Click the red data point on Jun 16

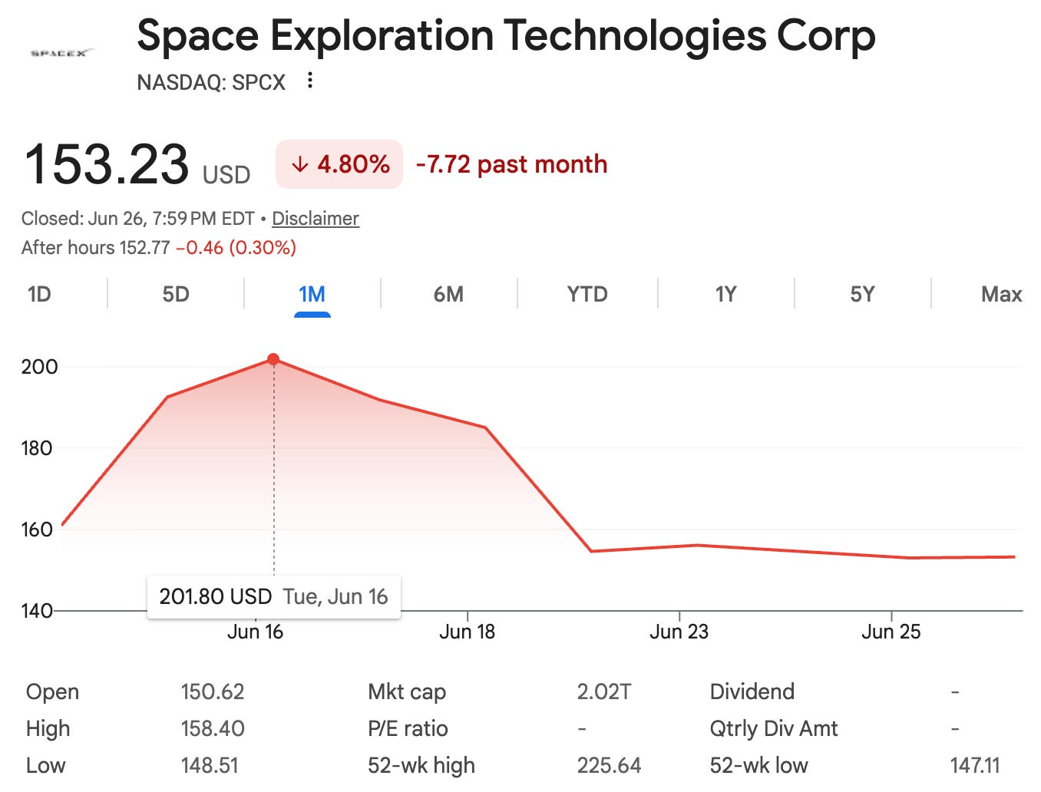click(273, 359)
